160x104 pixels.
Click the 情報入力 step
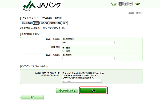pos(44,23)
